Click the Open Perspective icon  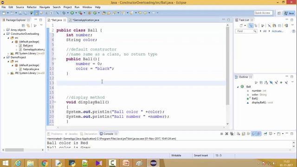tap(279, 13)
